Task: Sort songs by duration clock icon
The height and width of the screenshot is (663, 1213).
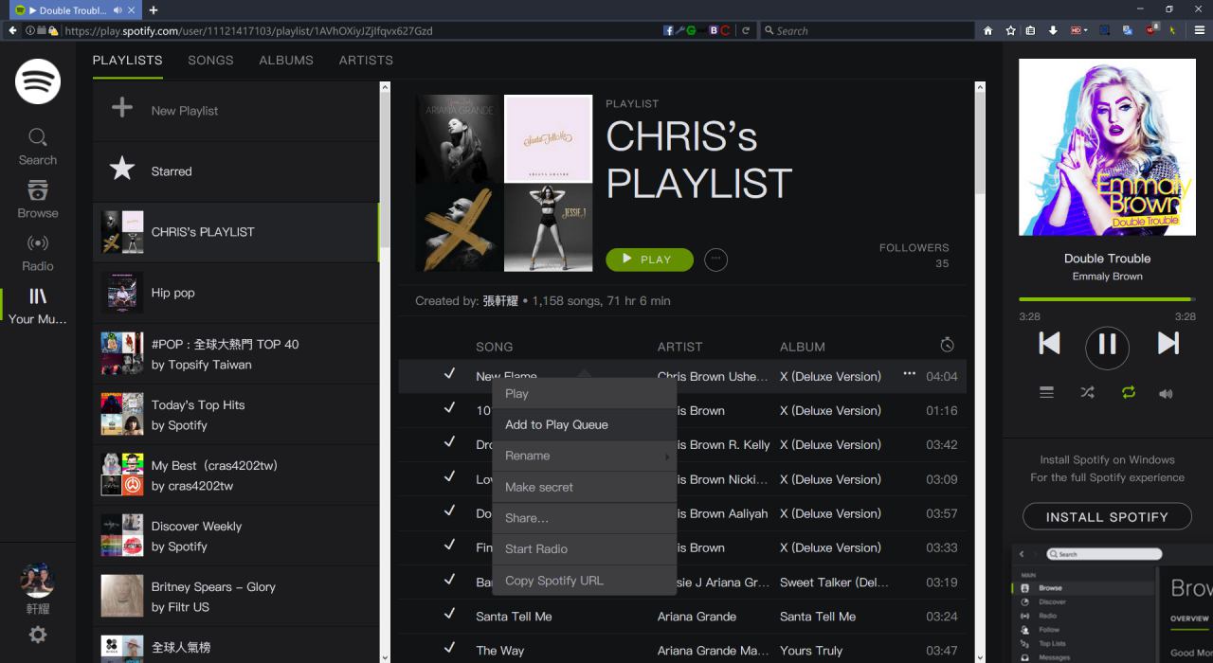Action: click(947, 345)
